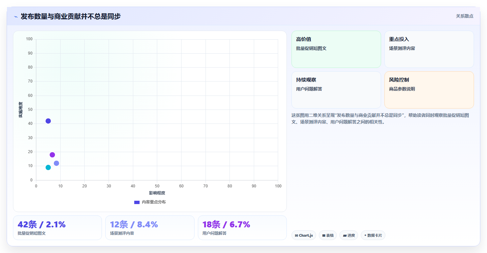Click the 影响程度 x-axis title

coord(157,193)
